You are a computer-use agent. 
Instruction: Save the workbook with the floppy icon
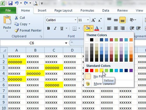(x=10, y=3)
